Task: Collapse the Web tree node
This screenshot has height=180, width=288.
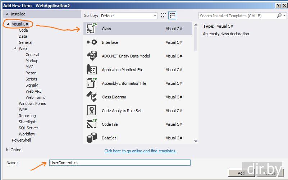Action: pos(15,48)
